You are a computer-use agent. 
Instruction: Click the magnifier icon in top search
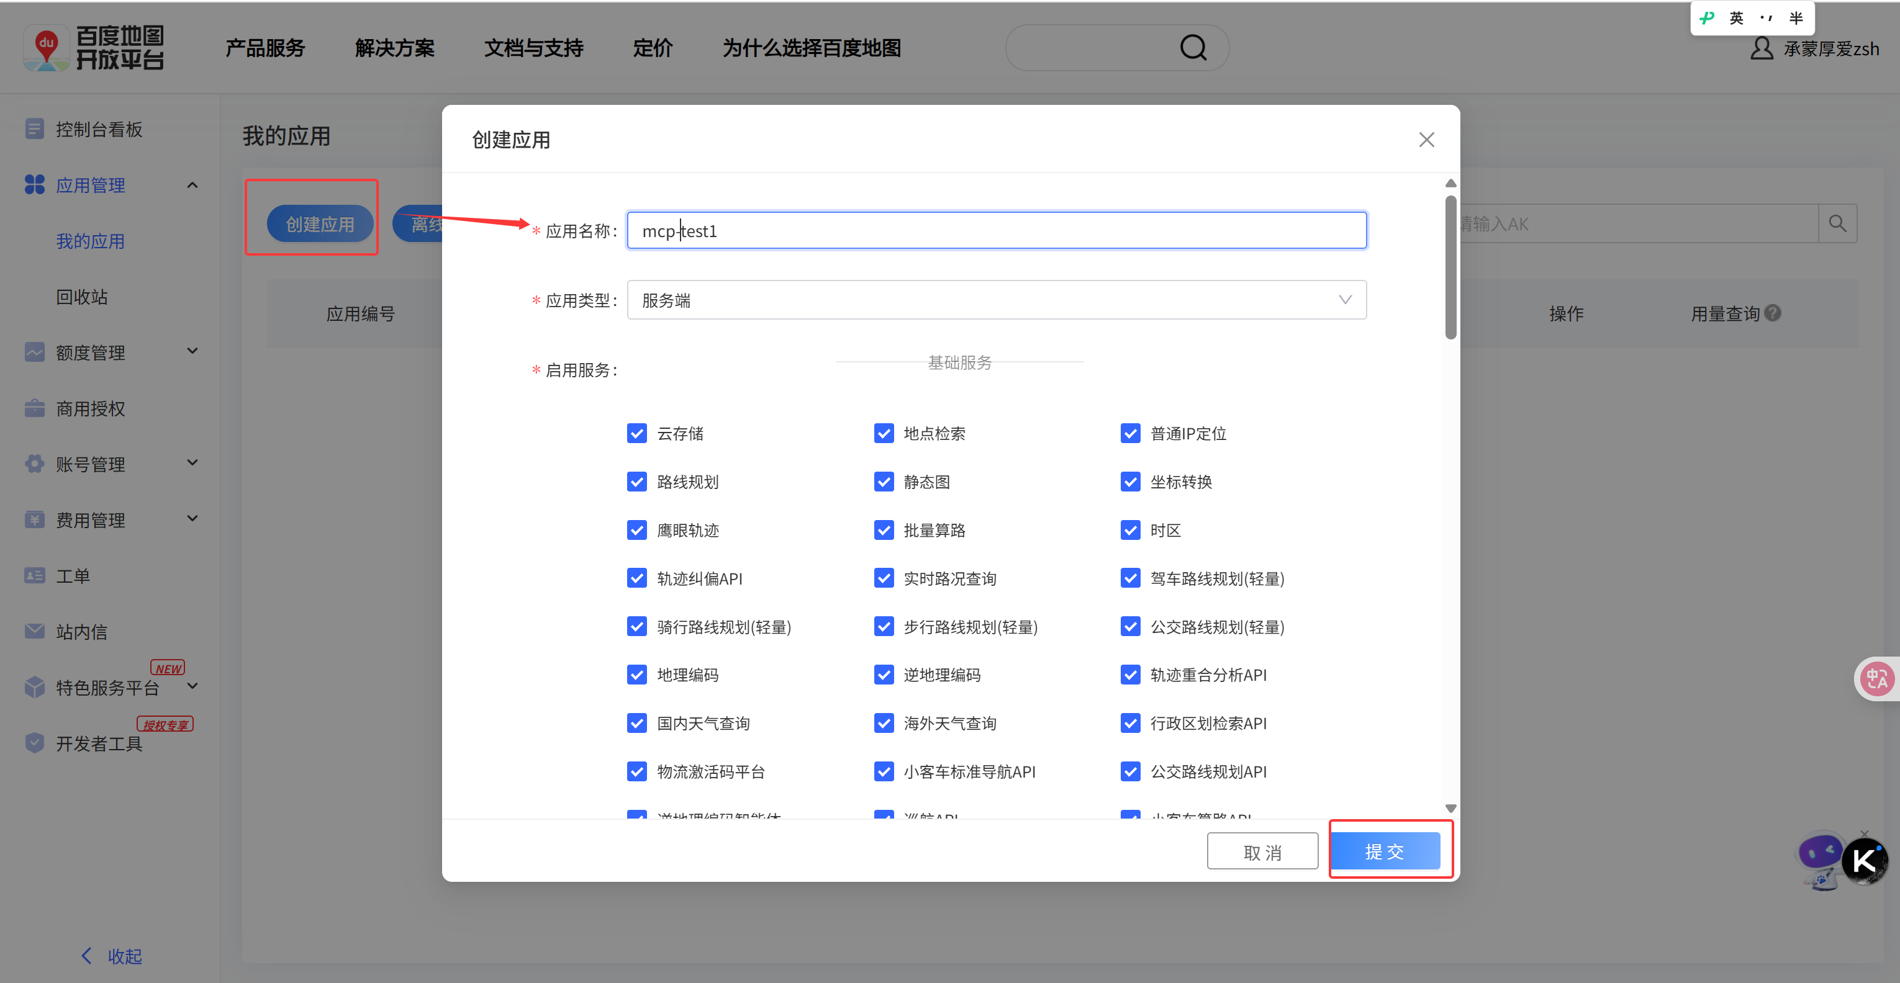click(1193, 48)
